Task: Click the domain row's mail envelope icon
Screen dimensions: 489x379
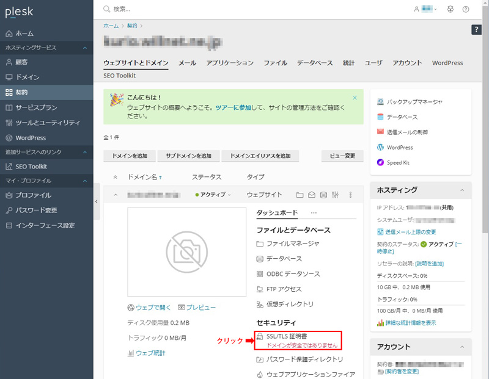Action: (312, 195)
